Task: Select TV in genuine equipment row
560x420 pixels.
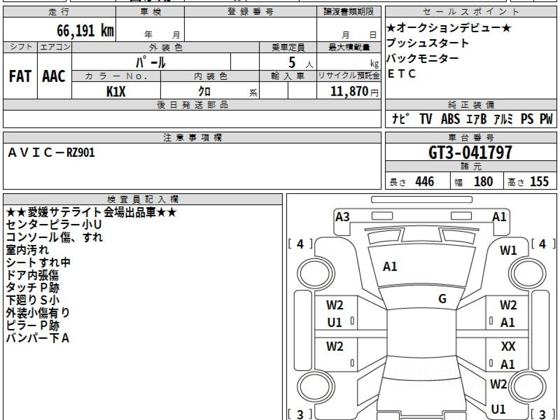Action: coord(426,119)
